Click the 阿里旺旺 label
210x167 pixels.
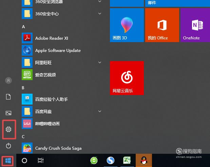point(43,62)
